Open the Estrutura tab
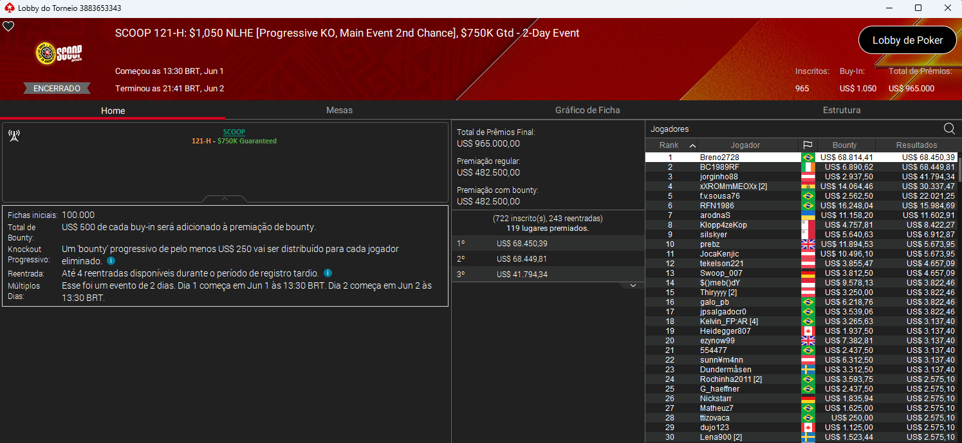Viewport: 962px width, 443px height. (x=842, y=110)
